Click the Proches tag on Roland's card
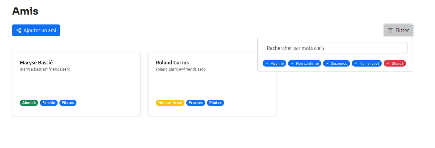The image size is (435, 148). pyautogui.click(x=196, y=103)
